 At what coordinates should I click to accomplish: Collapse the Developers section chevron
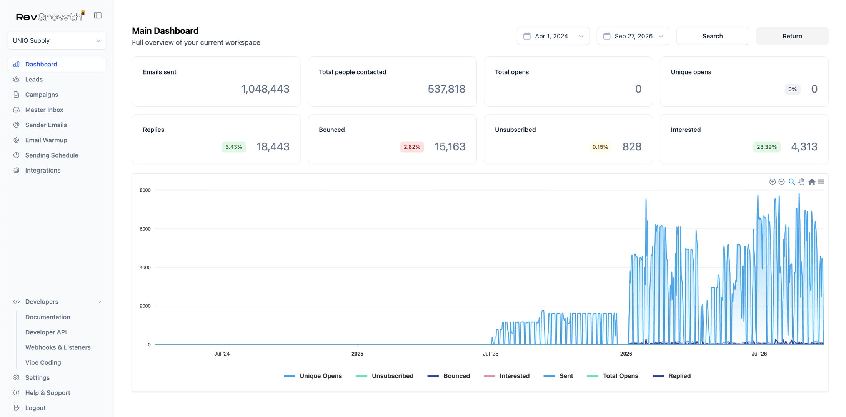[99, 302]
